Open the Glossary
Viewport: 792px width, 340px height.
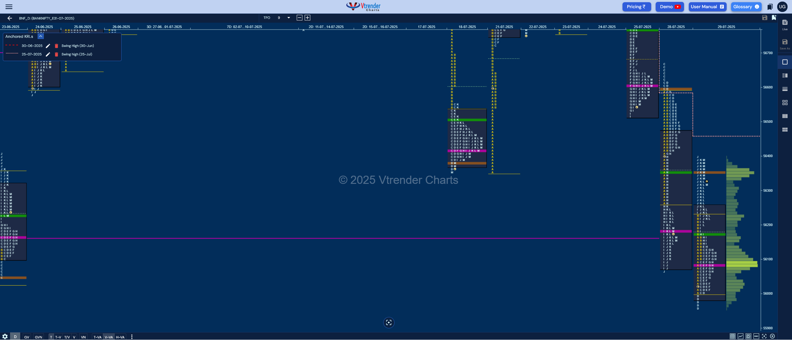[746, 7]
